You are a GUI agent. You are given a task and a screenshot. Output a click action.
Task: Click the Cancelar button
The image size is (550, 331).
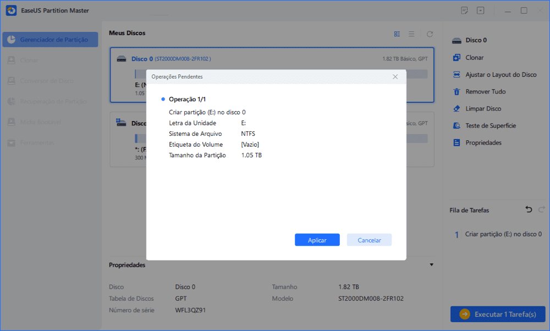(369, 240)
